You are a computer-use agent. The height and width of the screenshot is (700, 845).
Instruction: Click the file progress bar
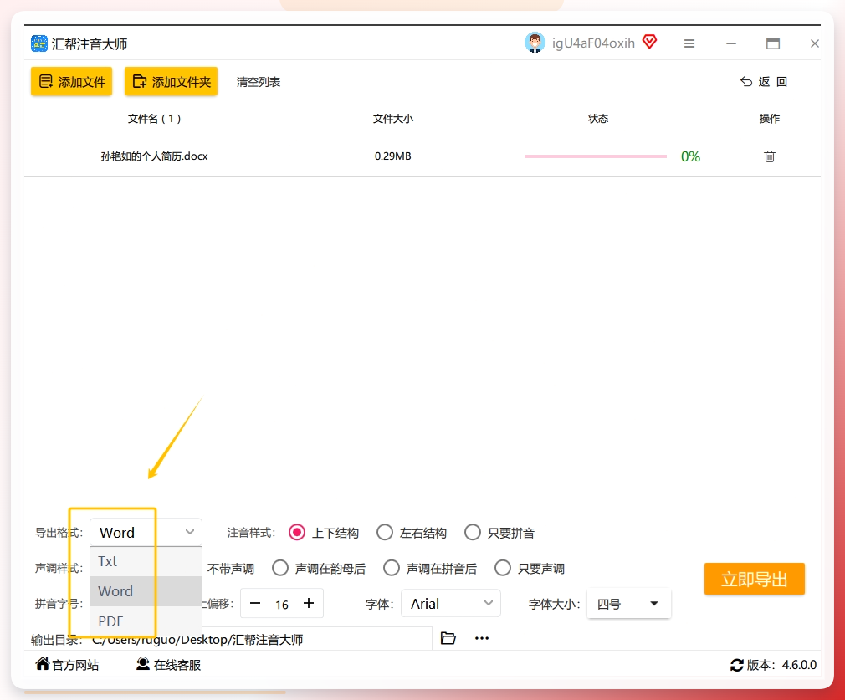point(596,156)
